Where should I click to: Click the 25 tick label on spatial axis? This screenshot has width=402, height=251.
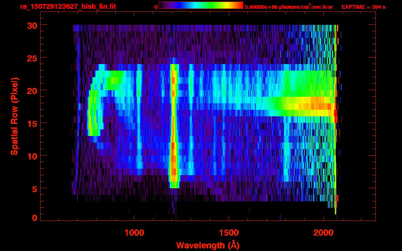tap(31, 58)
